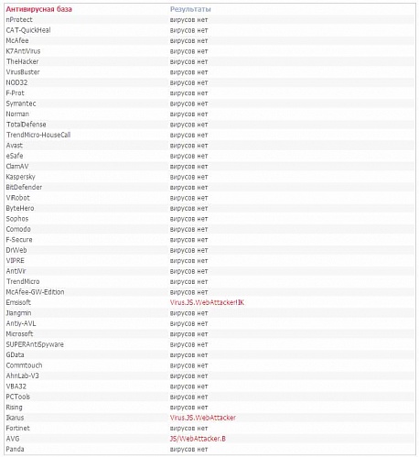Select the Kaspersky row name
Viewport: 419px width, 457px height.
(20, 177)
